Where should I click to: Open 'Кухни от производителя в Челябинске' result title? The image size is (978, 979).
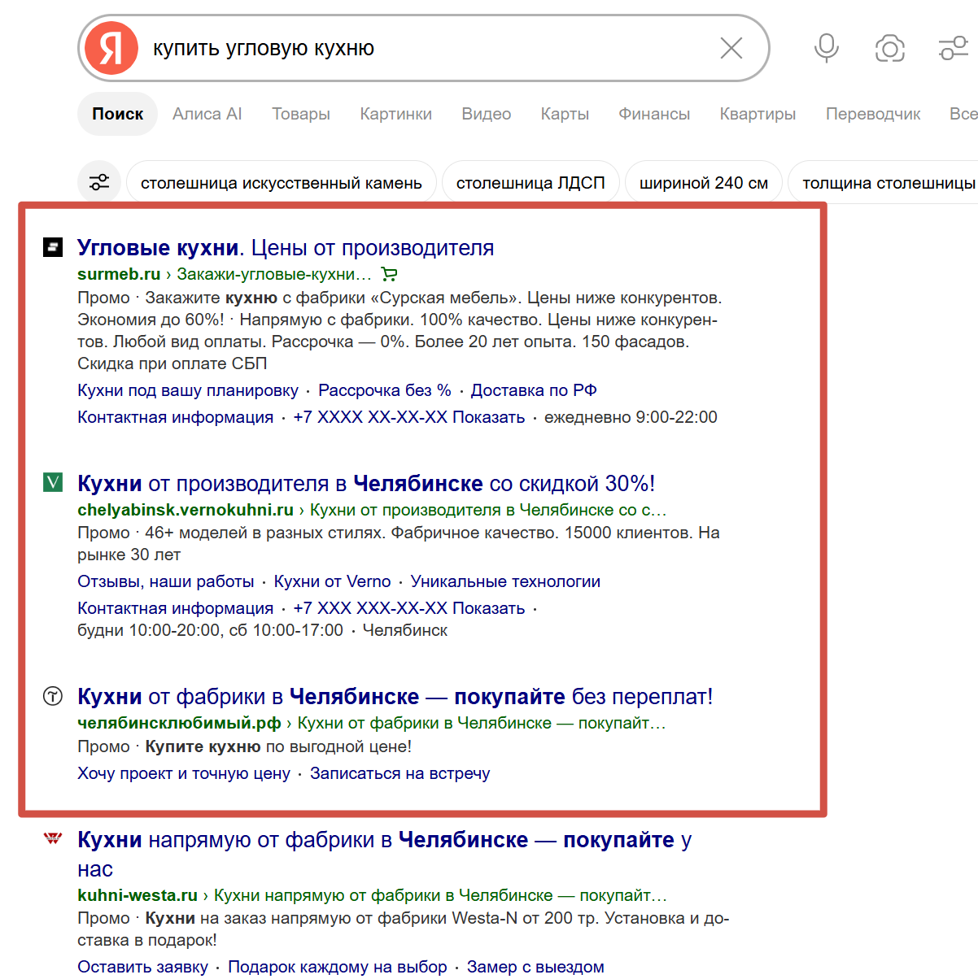pyautogui.click(x=366, y=483)
